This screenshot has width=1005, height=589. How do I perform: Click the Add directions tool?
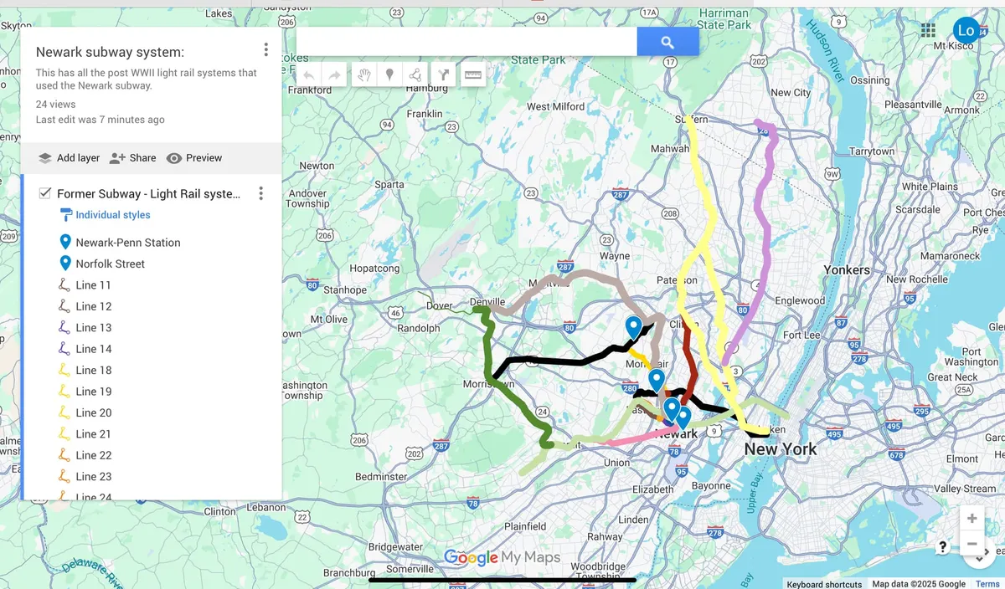point(445,75)
